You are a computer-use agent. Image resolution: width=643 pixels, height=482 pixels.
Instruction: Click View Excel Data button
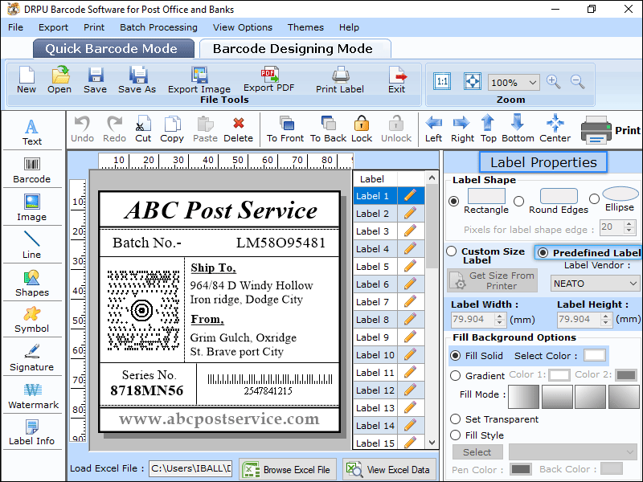click(x=389, y=470)
